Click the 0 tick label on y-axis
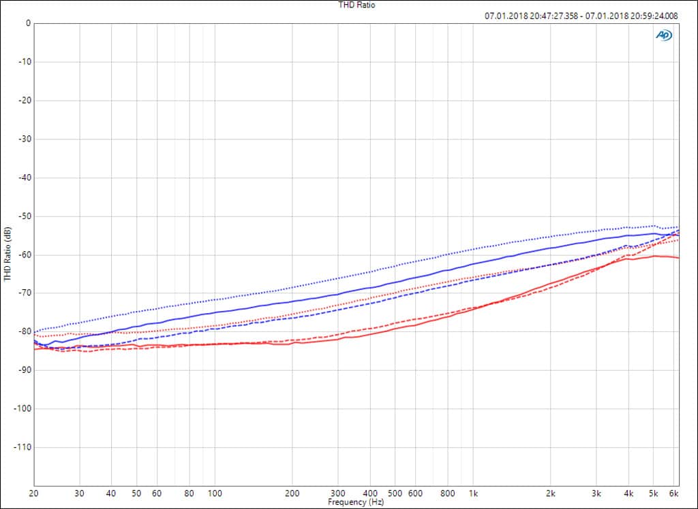698x509 pixels. (x=28, y=23)
